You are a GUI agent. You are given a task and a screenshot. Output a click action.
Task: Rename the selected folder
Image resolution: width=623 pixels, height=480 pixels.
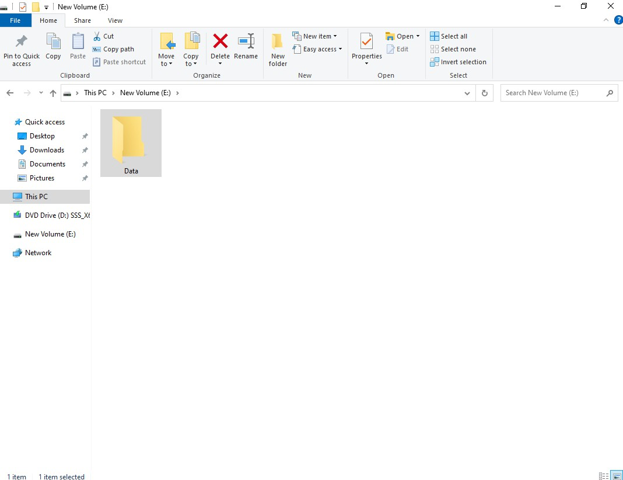pyautogui.click(x=246, y=46)
